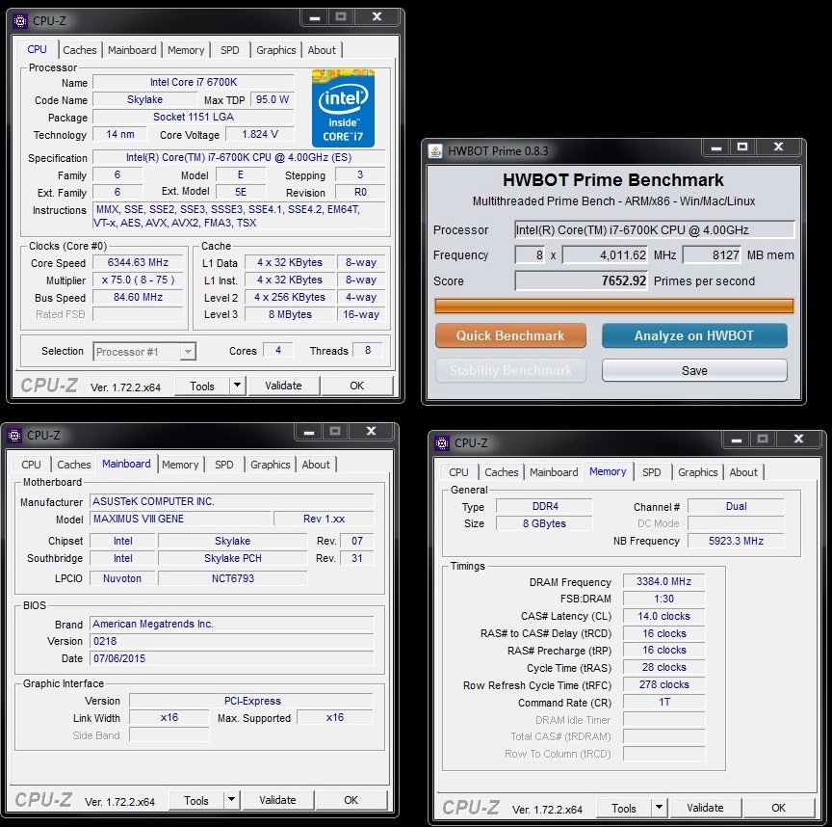Click Bus Speed value 84.60 MHz
This screenshot has height=827, width=832.
click(x=138, y=297)
